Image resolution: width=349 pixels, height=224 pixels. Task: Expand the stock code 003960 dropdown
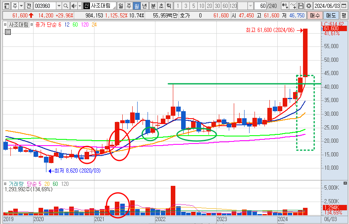[59, 6]
